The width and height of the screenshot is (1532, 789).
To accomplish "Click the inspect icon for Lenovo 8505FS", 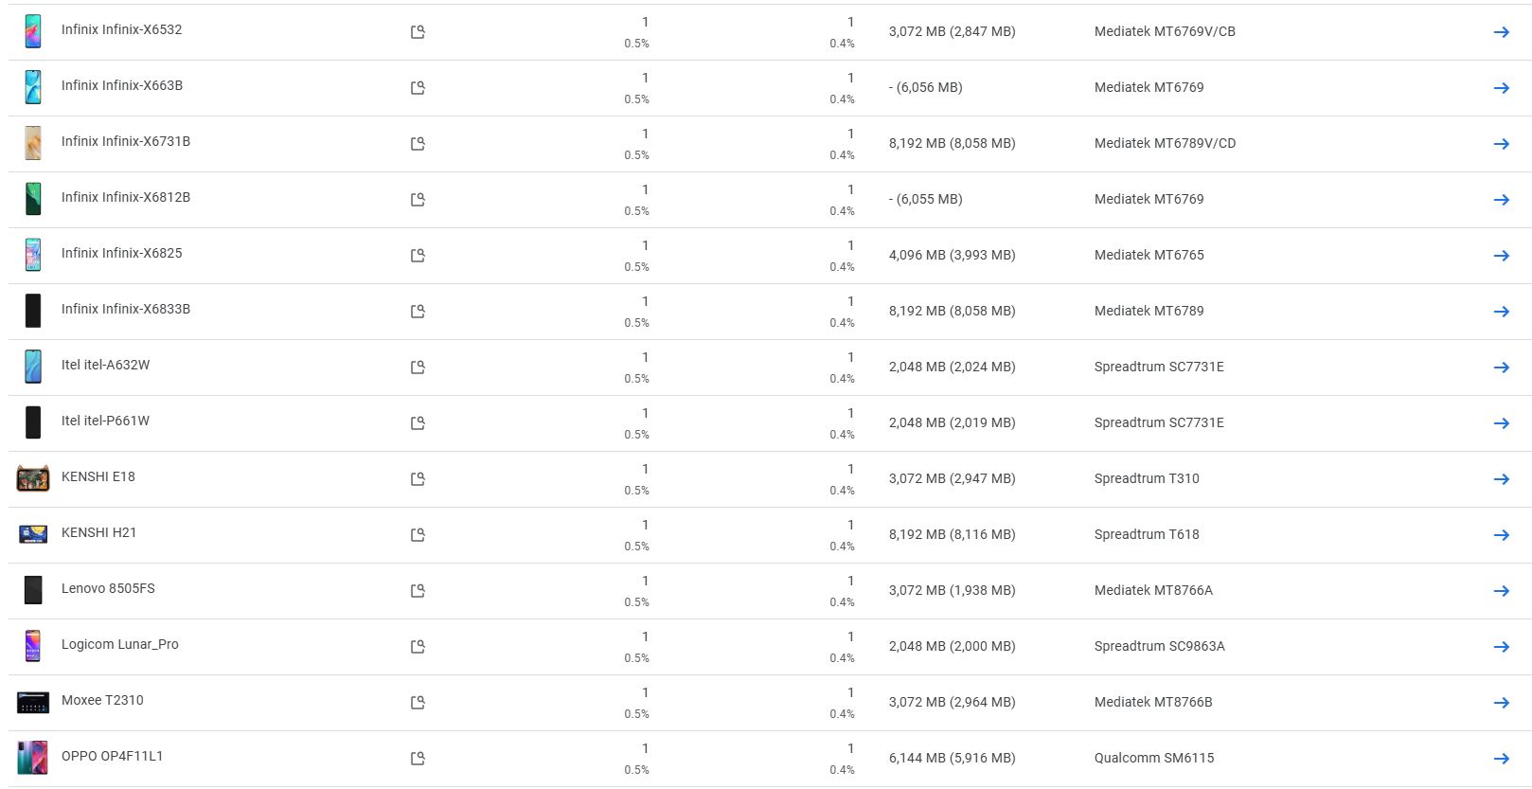I will (x=418, y=591).
